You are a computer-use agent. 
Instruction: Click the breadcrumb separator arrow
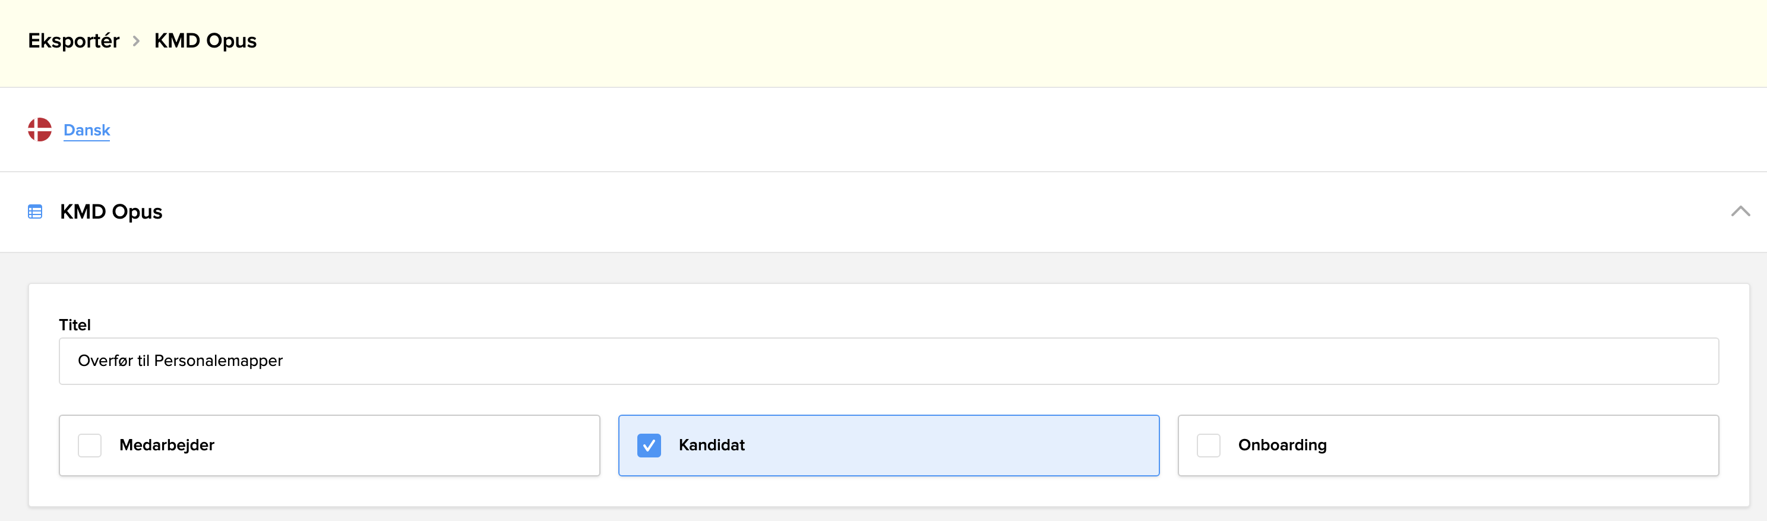[137, 41]
